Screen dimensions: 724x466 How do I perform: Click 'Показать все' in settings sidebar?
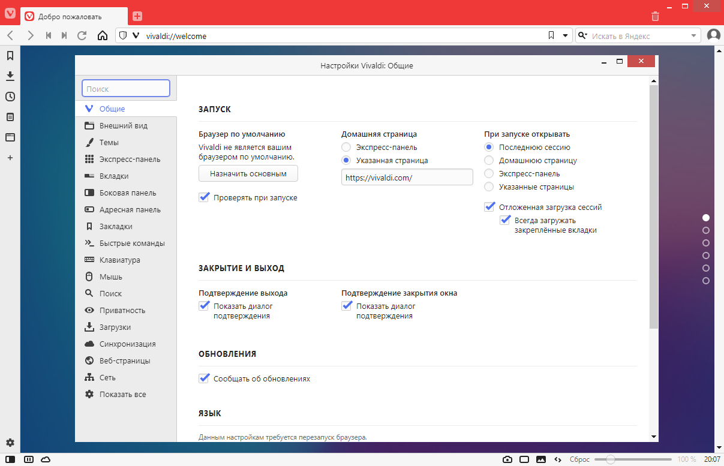(126, 395)
